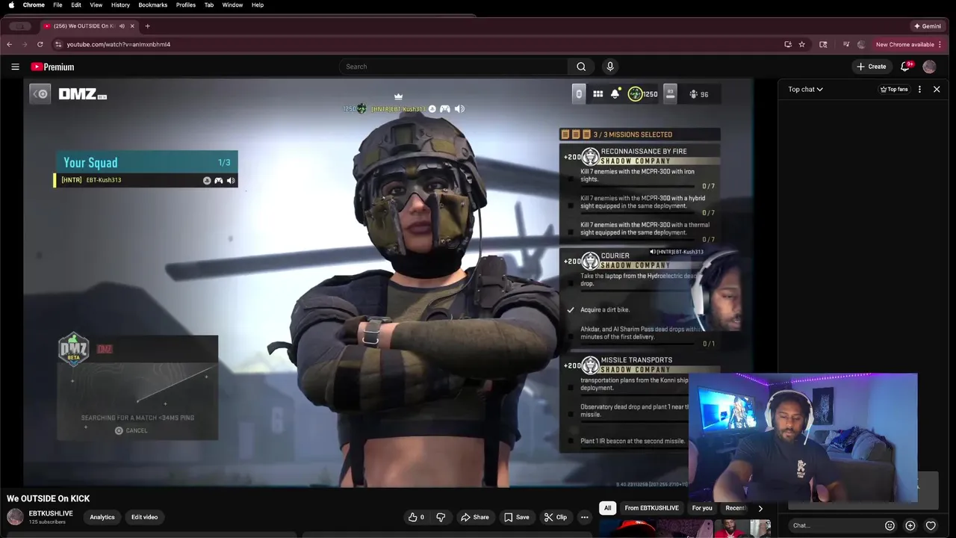This screenshot has height=538, width=956.
Task: Open the Chrome extensions icon
Action: click(x=823, y=44)
